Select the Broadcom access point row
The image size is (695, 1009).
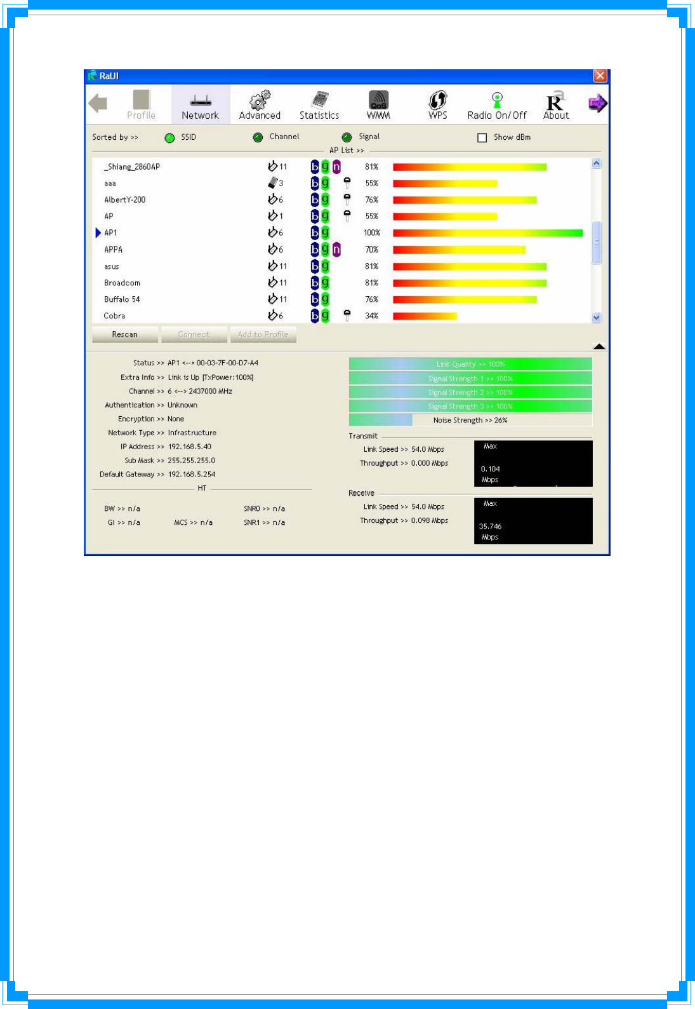click(341, 283)
